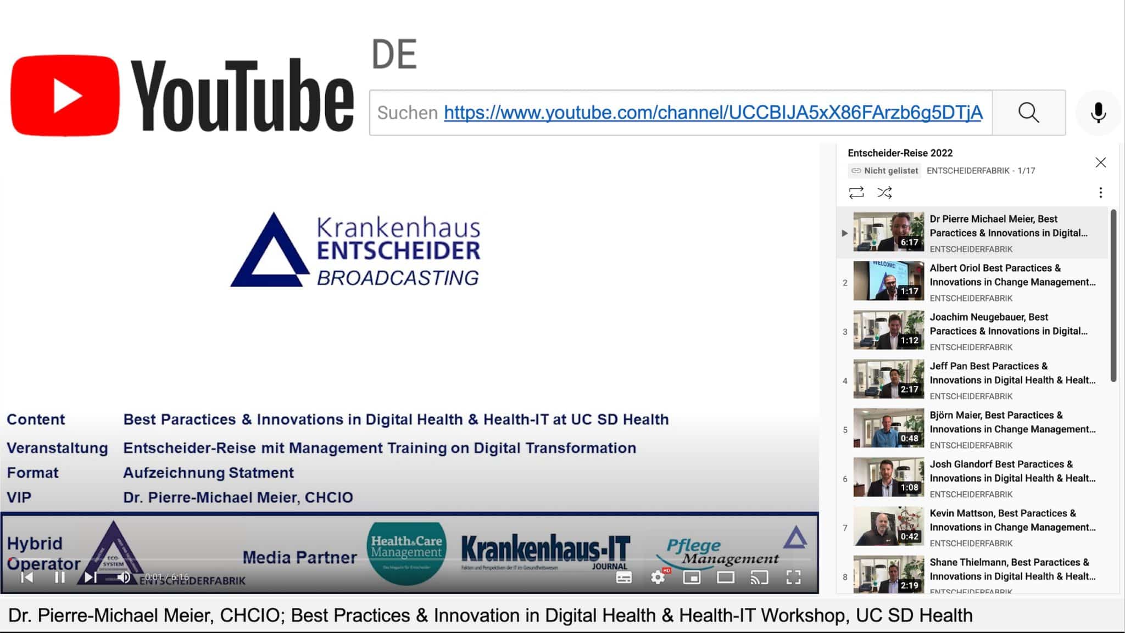Enter fullscreen mode

click(793, 577)
